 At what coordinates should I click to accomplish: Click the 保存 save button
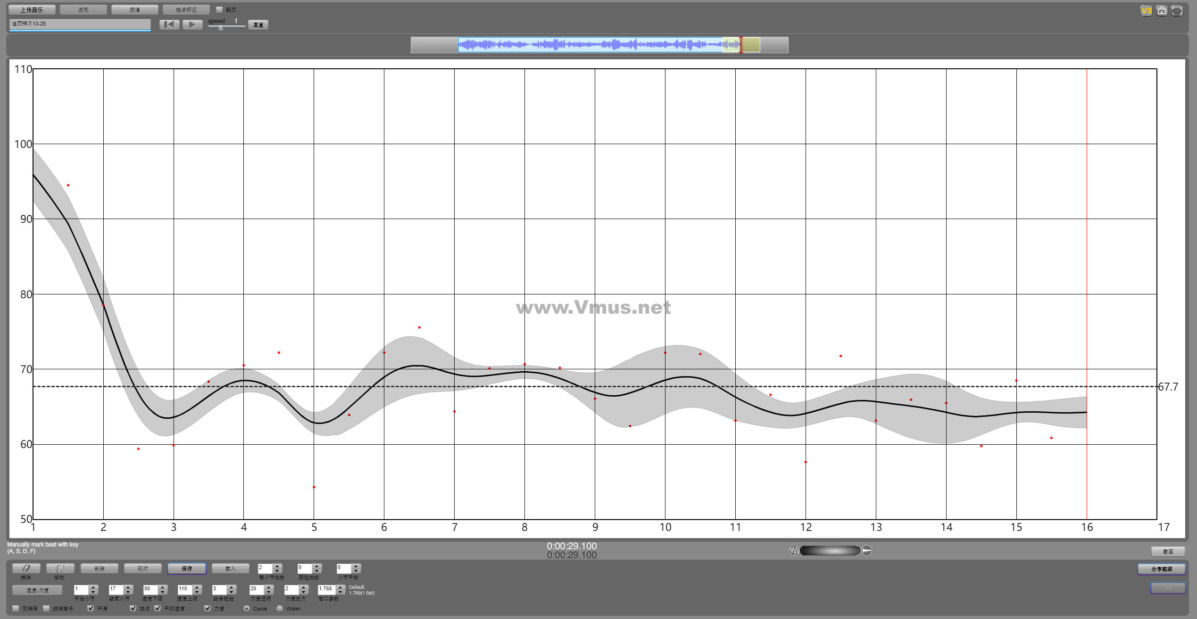point(187,568)
